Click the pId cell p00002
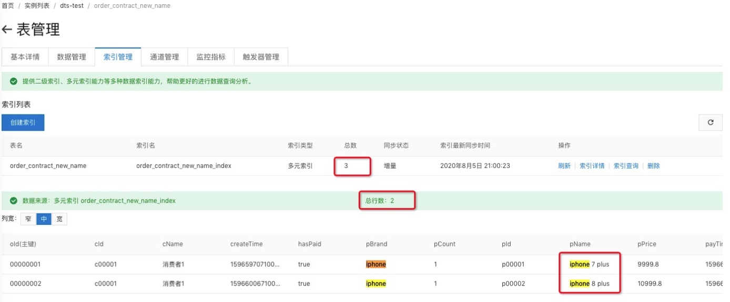The image size is (730, 302). point(513,284)
